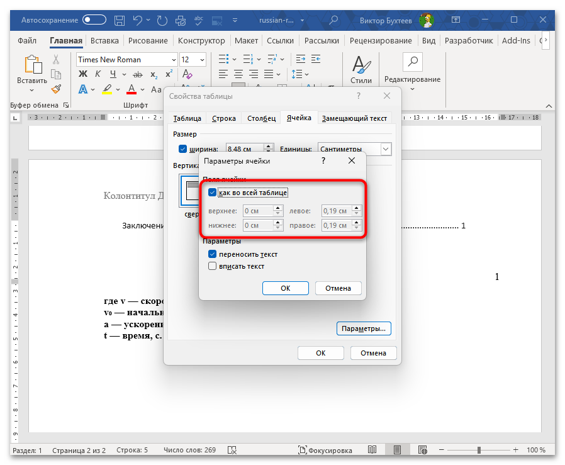Switch to the Строка tab
This screenshot has width=565, height=465.
tap(224, 118)
